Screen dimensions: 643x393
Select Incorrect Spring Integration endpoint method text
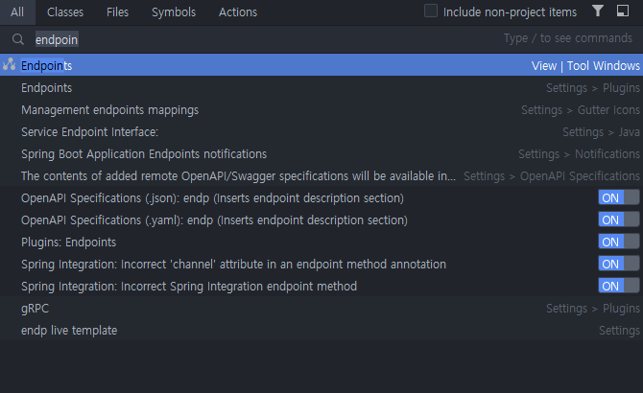[189, 287]
